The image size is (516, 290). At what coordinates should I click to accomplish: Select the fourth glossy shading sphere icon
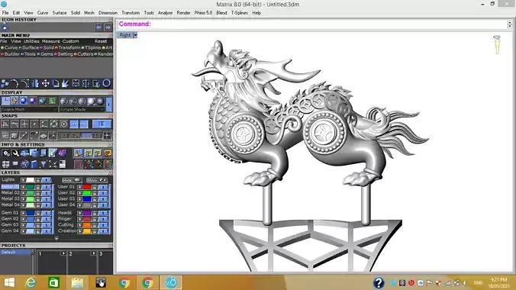tap(91, 101)
